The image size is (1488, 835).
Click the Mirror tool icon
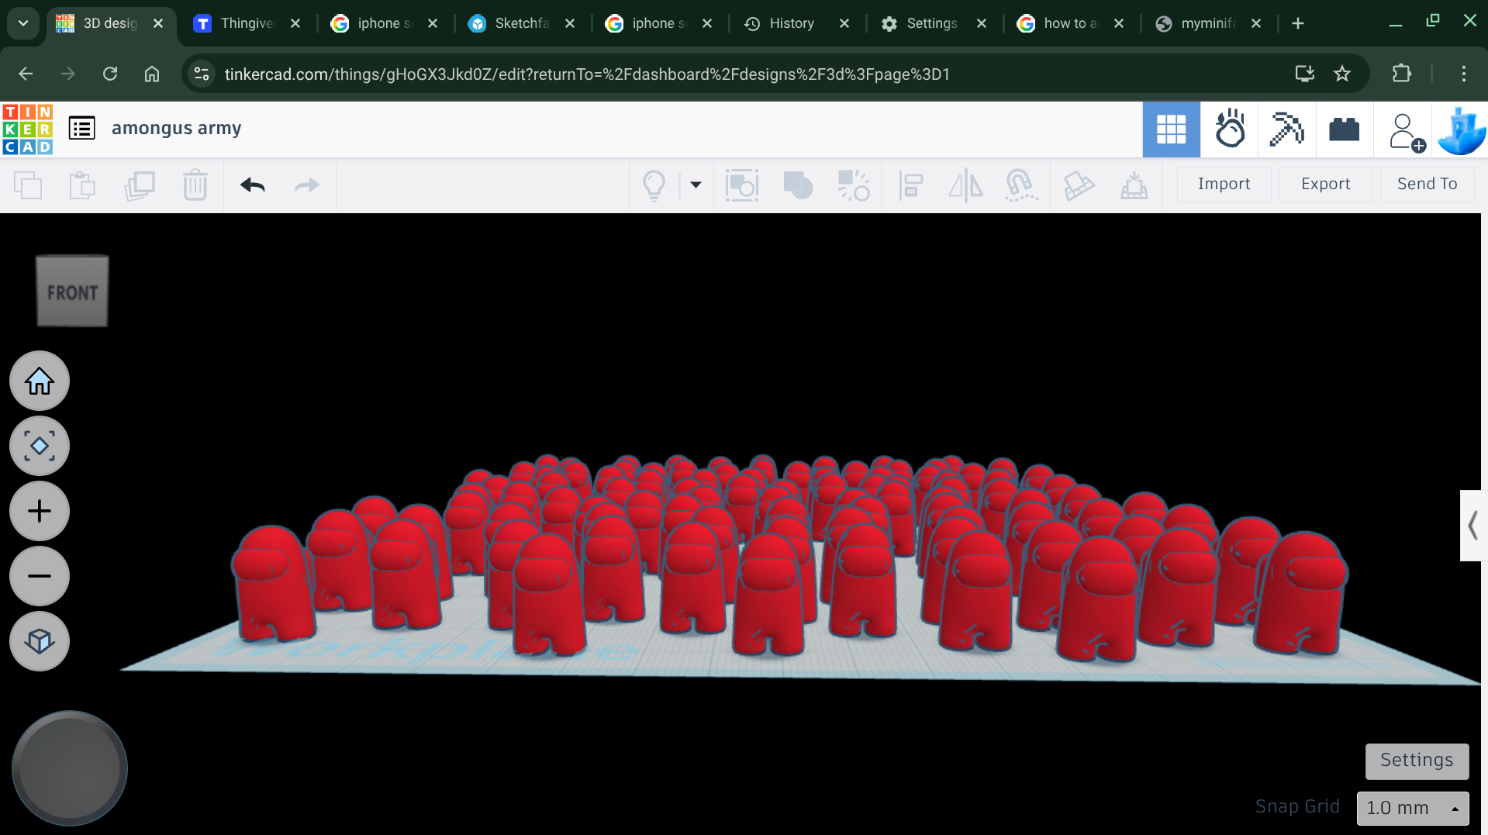tap(965, 185)
